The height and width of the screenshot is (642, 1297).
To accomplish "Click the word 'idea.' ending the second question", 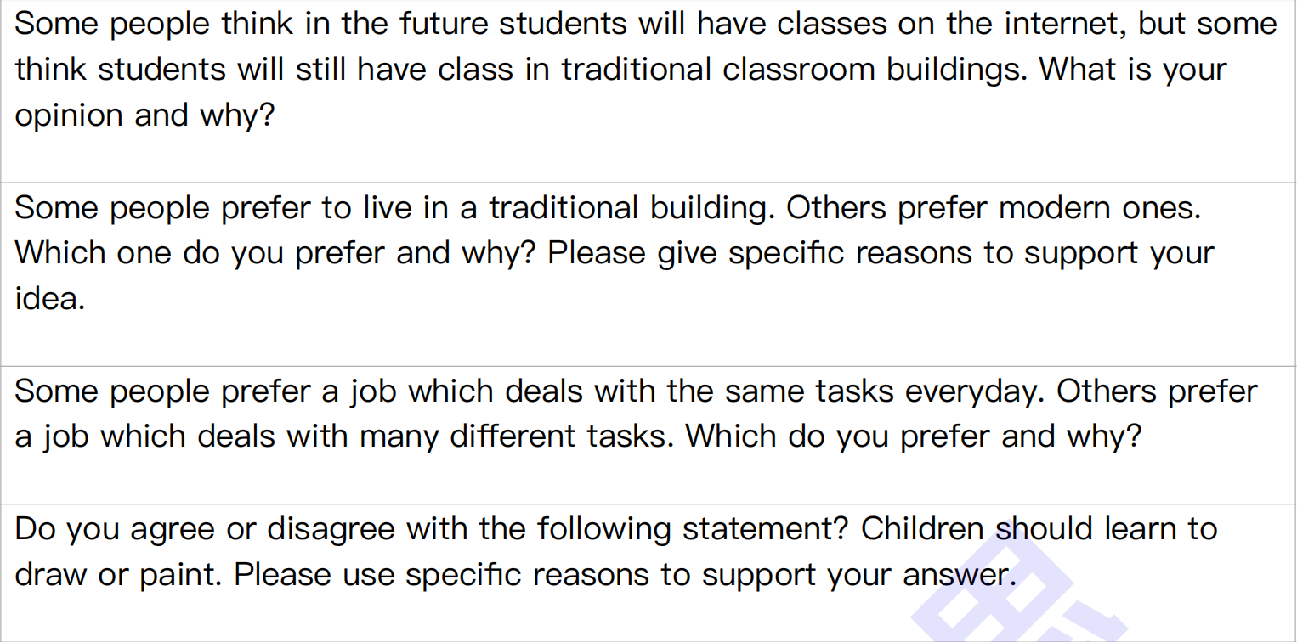I will pos(50,299).
